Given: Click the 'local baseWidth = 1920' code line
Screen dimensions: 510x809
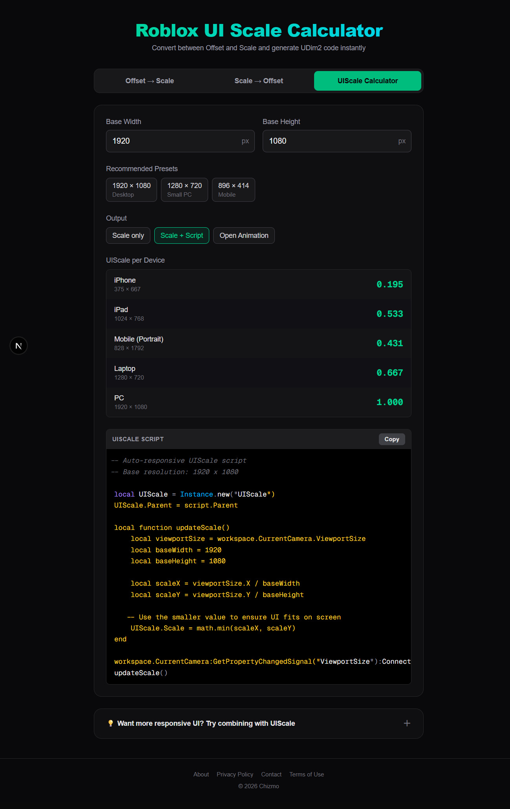Looking at the screenshot, I should click(x=176, y=550).
